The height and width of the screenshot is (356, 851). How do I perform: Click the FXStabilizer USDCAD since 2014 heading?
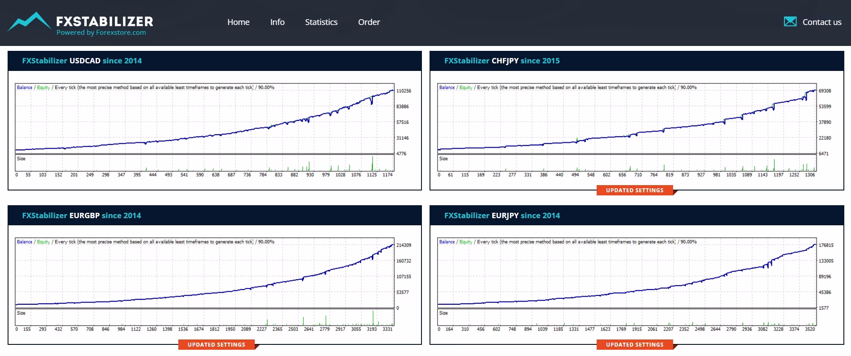tap(82, 61)
